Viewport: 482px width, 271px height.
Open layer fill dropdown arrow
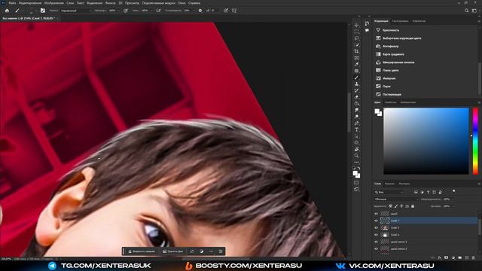453,206
